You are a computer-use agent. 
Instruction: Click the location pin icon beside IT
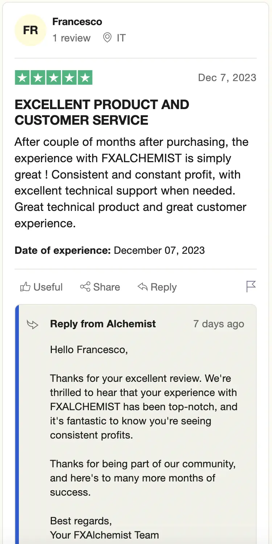click(x=107, y=38)
